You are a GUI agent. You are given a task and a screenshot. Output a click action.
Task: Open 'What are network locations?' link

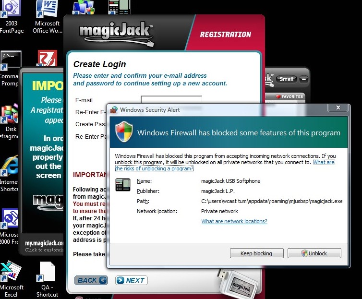tap(234, 221)
